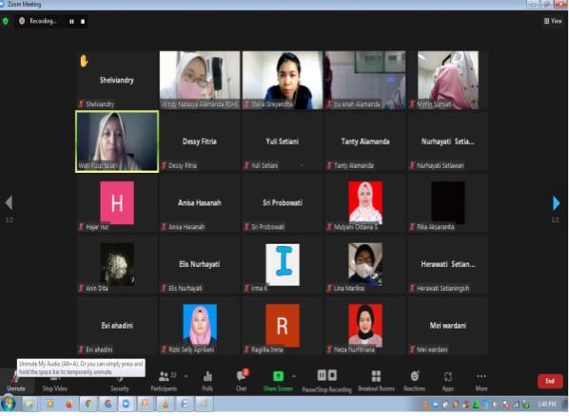Select Wati Puspitasari's video thumbnail
Screen dimensions: 569x416
(x=117, y=142)
